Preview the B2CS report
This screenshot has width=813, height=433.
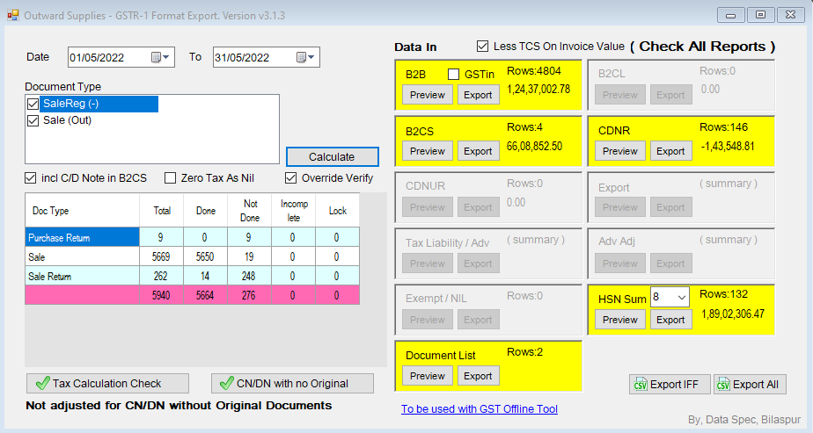[x=428, y=151]
